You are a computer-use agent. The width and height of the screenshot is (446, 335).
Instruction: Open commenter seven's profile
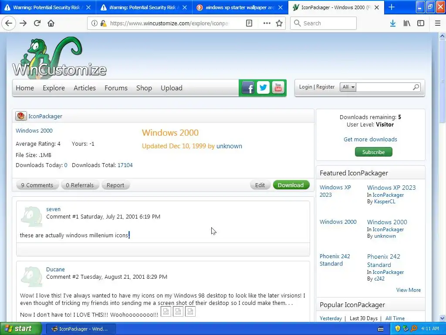(x=53, y=209)
